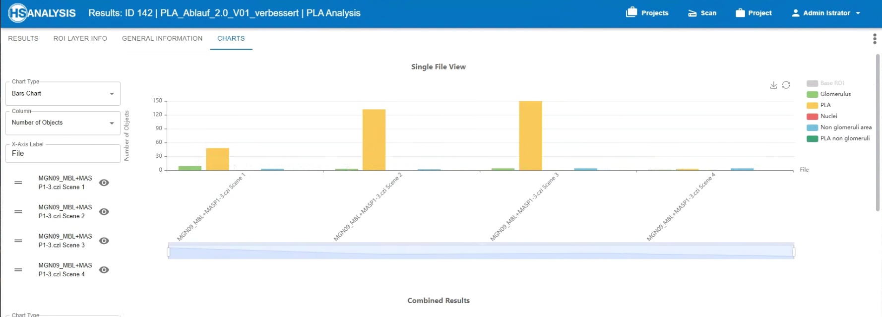Click reorder handle for Scene 3 file
This screenshot has height=317, width=882.
coord(18,241)
